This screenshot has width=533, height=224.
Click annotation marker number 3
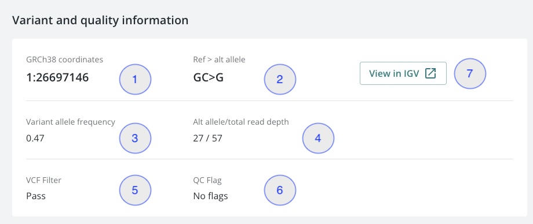135,138
